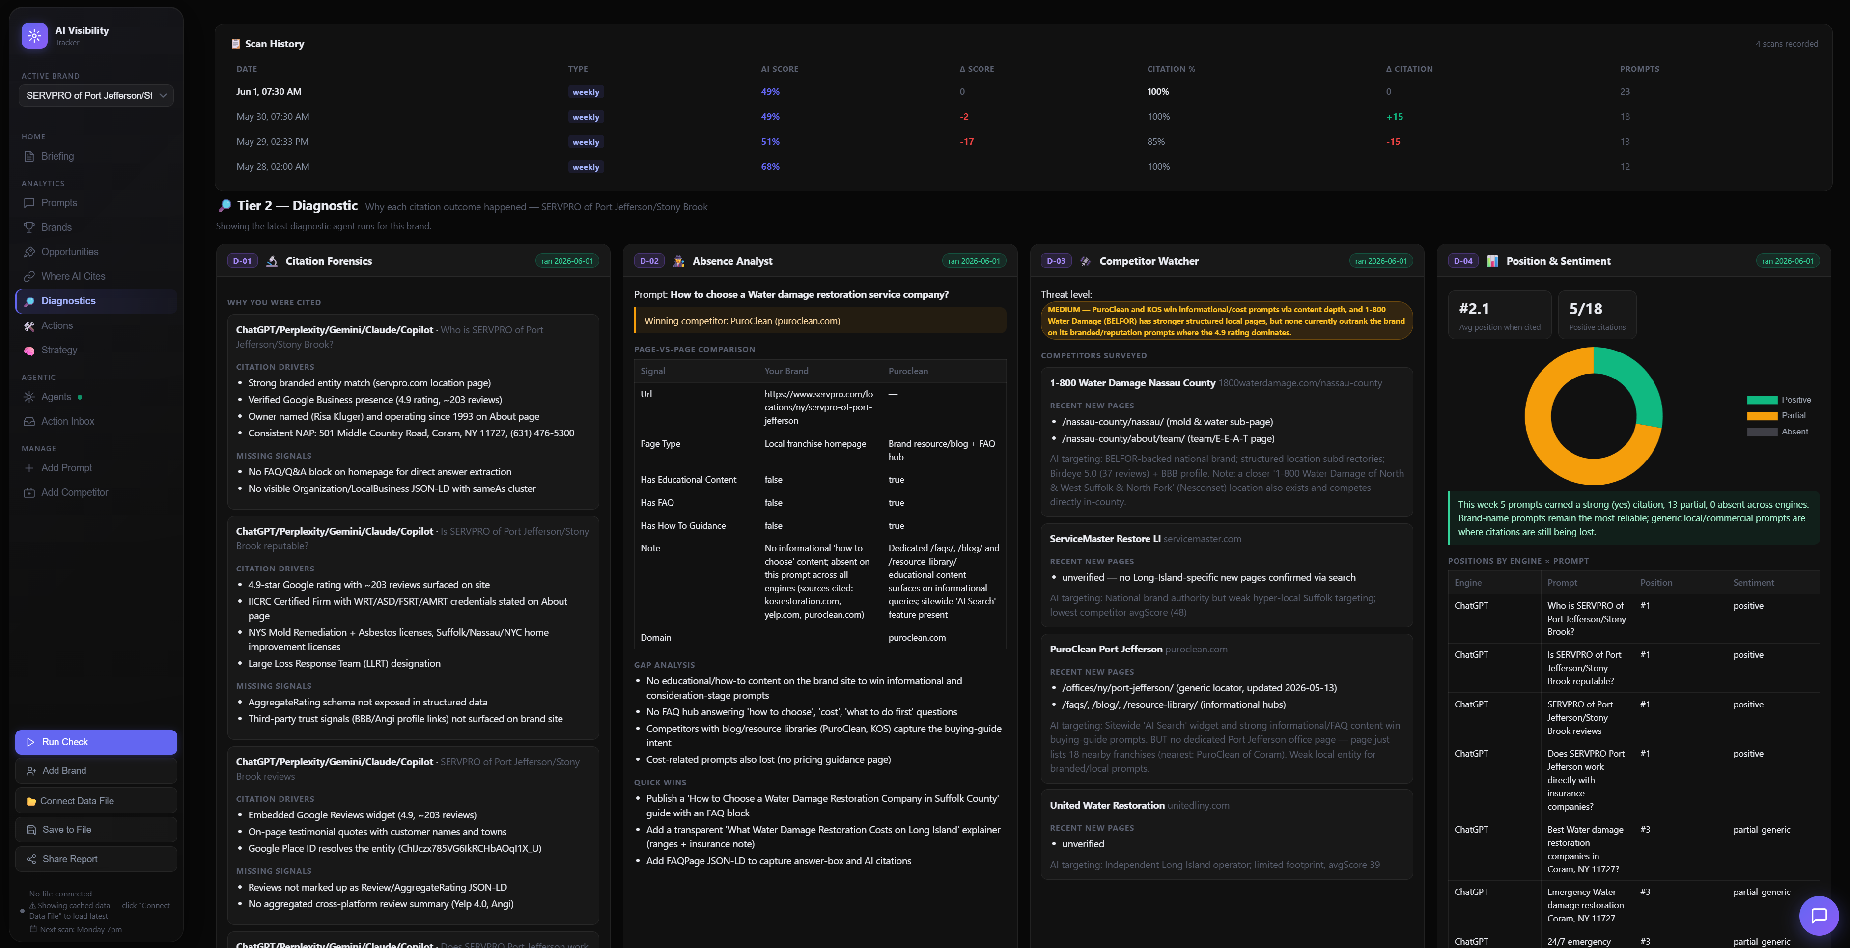Click the PROMPTS column header
Image resolution: width=1850 pixels, height=948 pixels.
(x=1639, y=70)
